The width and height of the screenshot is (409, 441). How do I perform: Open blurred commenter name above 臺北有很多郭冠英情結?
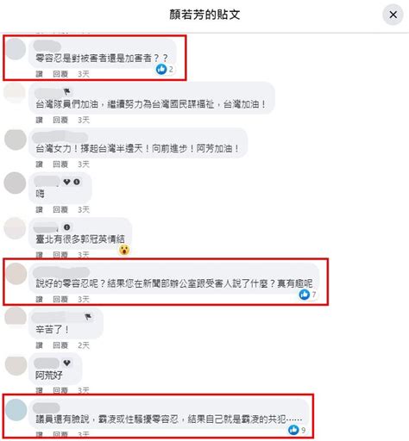46,227
